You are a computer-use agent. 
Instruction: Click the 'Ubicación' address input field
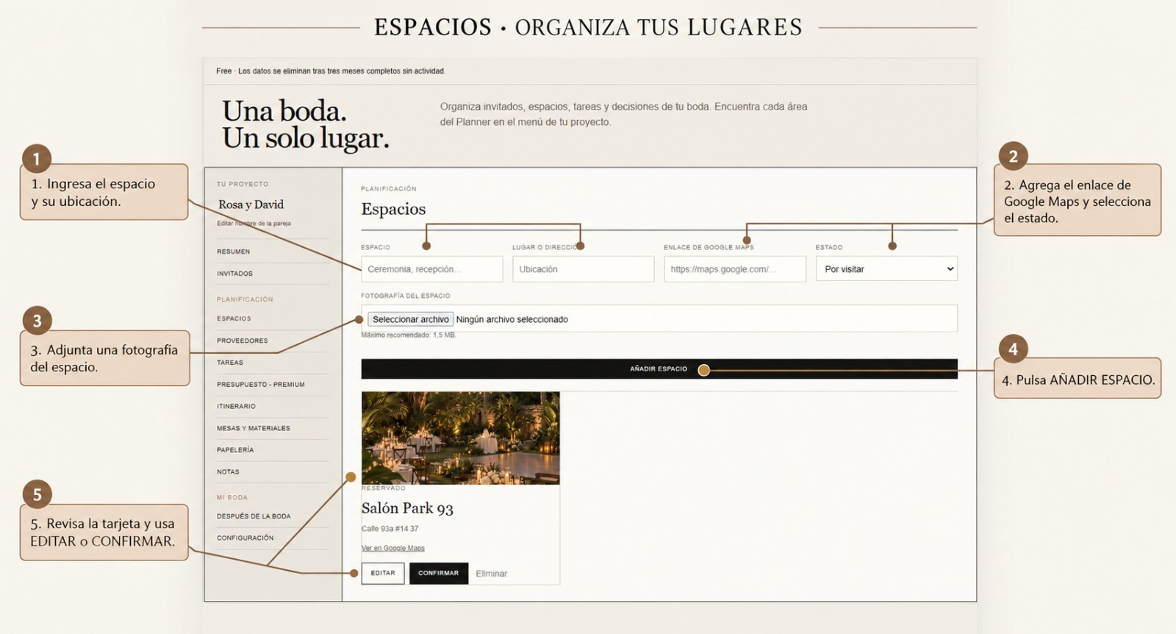(x=584, y=269)
